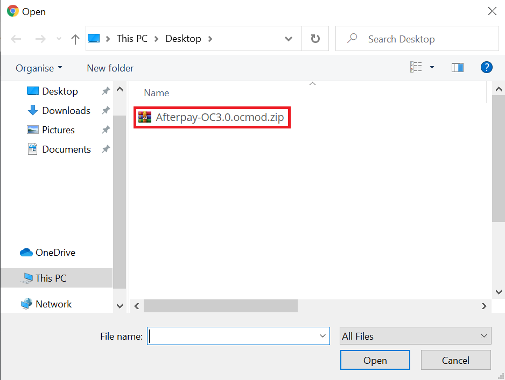Viewport: 505px width, 380px height.
Task: Toggle the preview pane
Action: [457, 68]
